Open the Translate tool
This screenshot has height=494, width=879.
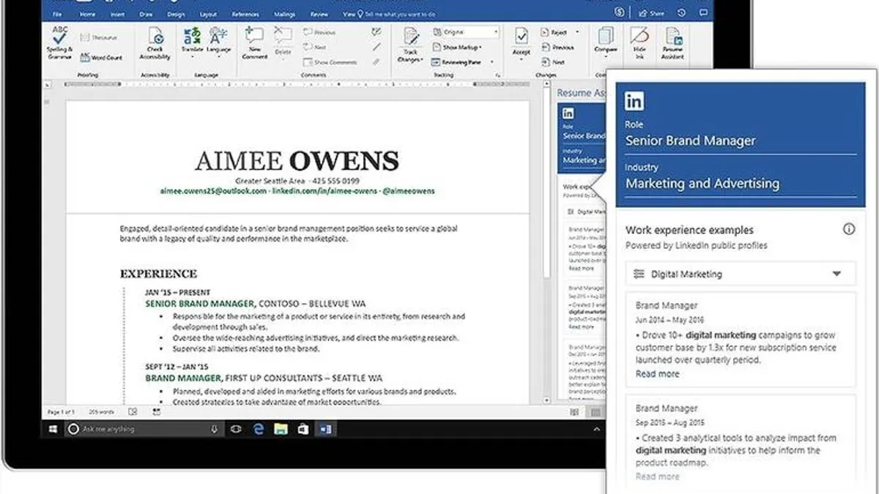click(192, 44)
